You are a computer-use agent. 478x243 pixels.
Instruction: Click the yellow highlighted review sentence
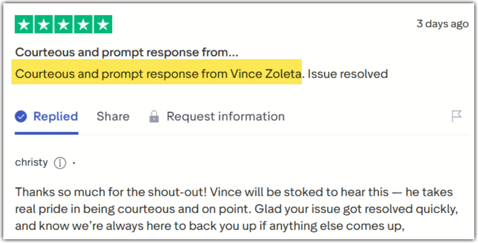pyautogui.click(x=158, y=74)
